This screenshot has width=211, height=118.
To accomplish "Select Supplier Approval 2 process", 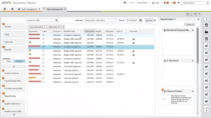I will tap(14, 104).
